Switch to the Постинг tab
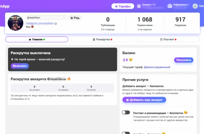204x134 pixels. [168, 39]
